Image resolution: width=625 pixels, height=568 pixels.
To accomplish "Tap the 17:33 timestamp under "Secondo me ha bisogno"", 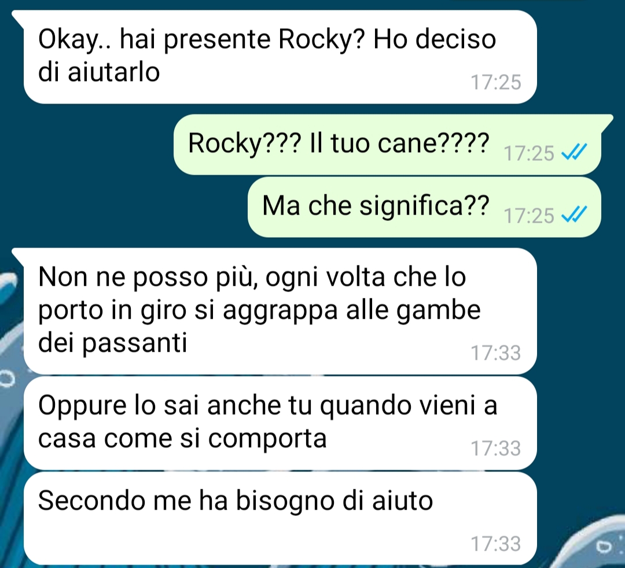I will click(x=496, y=544).
